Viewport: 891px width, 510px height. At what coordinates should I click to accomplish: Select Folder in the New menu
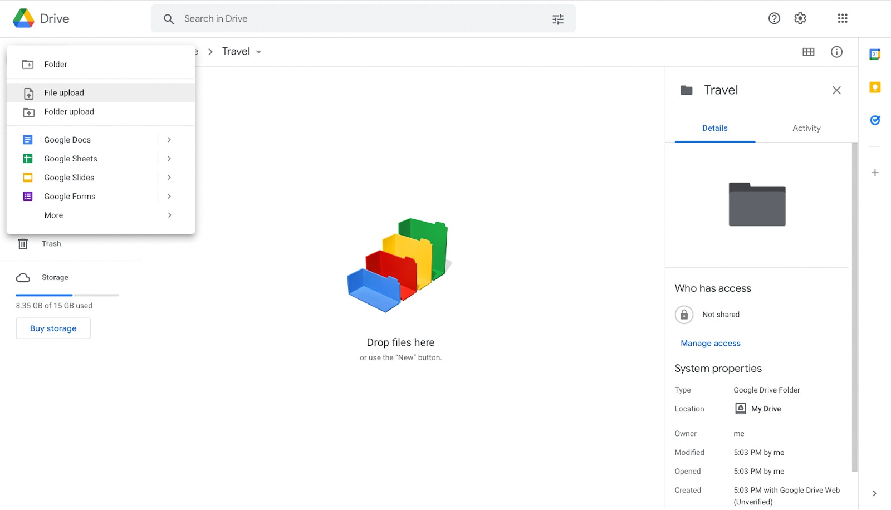pyautogui.click(x=101, y=64)
